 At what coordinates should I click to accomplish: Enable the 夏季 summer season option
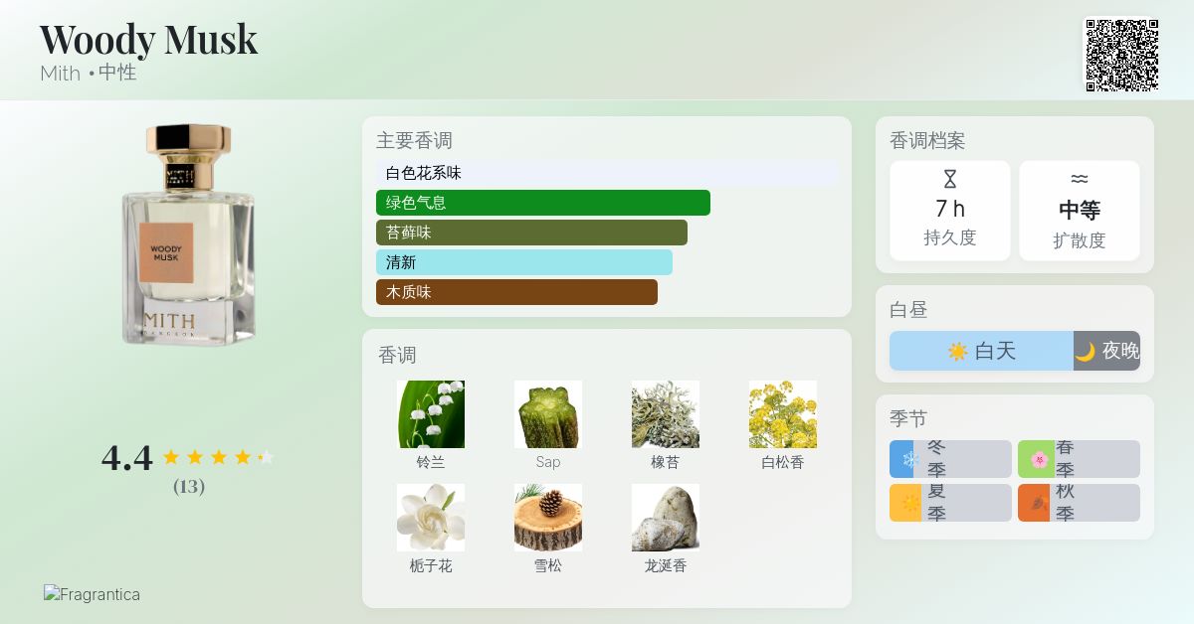[x=950, y=503]
